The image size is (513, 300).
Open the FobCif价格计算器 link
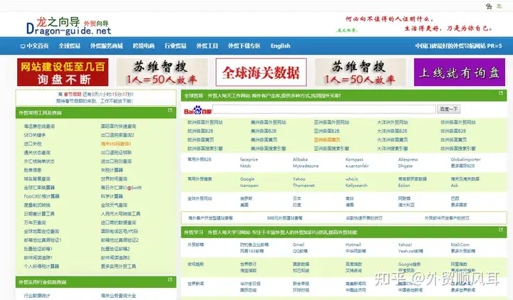41,196
